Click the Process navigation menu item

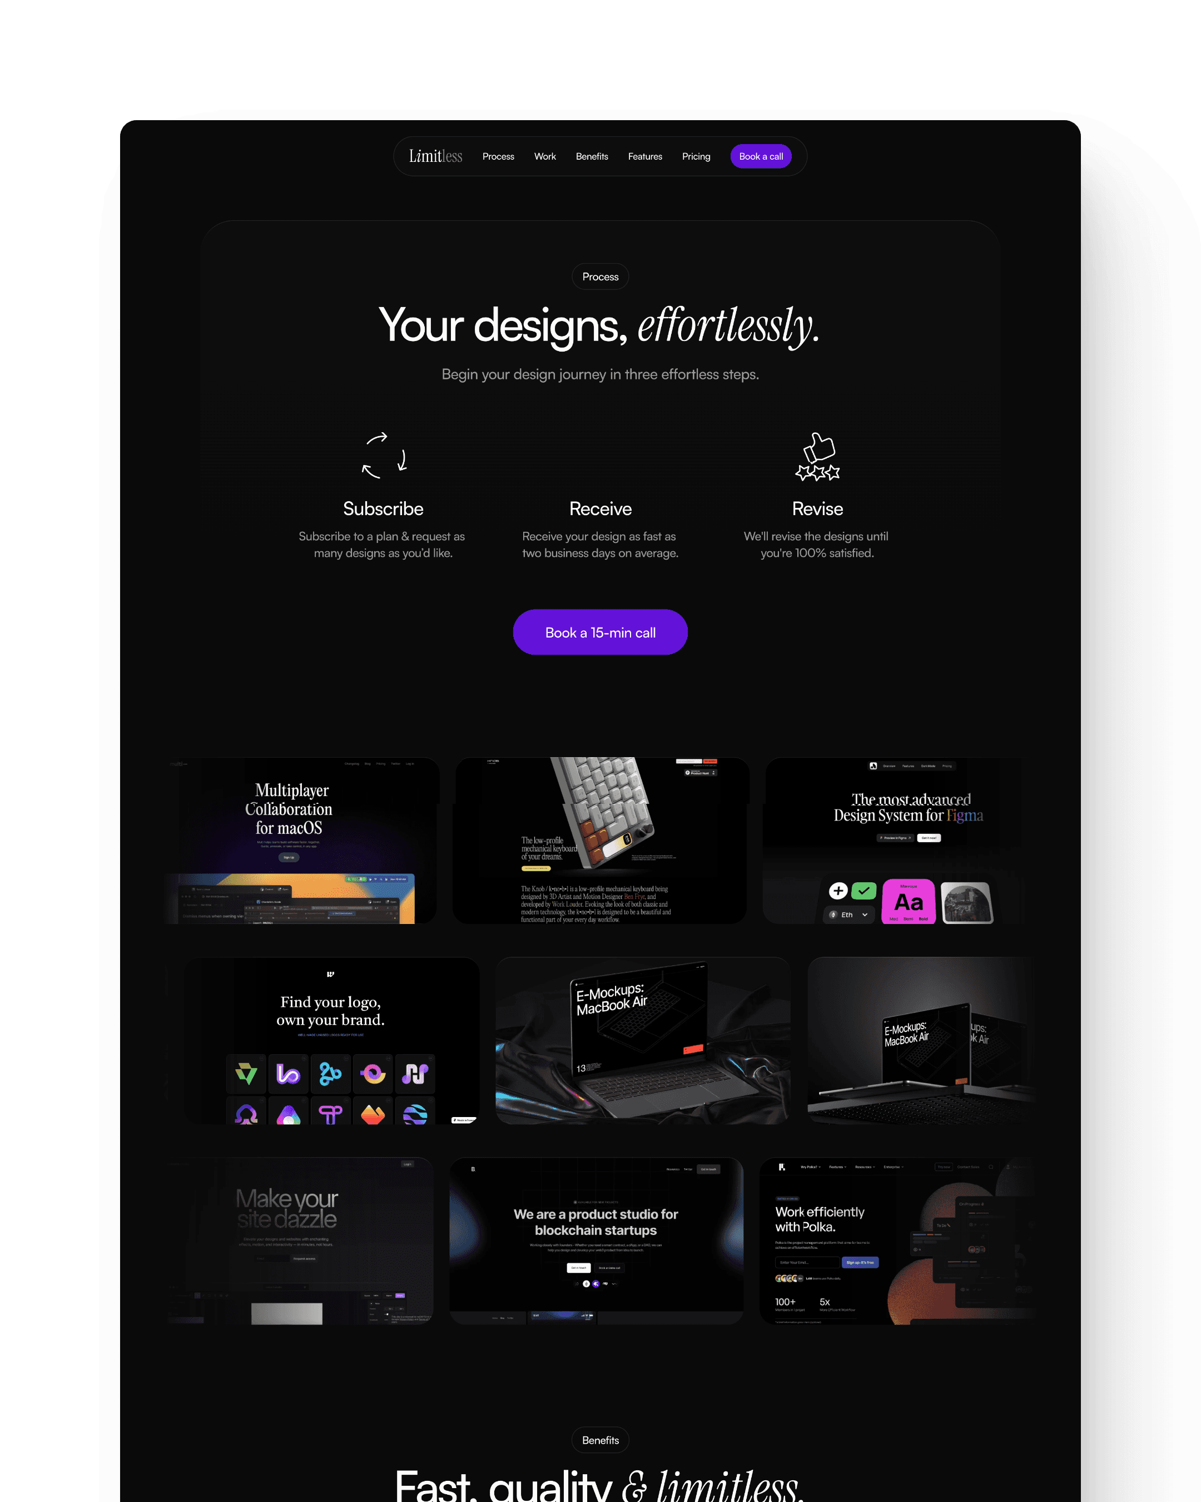(498, 156)
